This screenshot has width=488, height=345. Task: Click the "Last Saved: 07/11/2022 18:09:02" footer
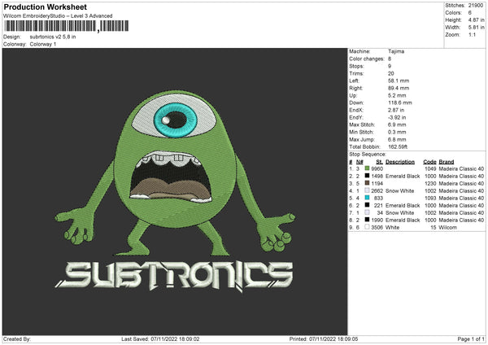pyautogui.click(x=160, y=338)
